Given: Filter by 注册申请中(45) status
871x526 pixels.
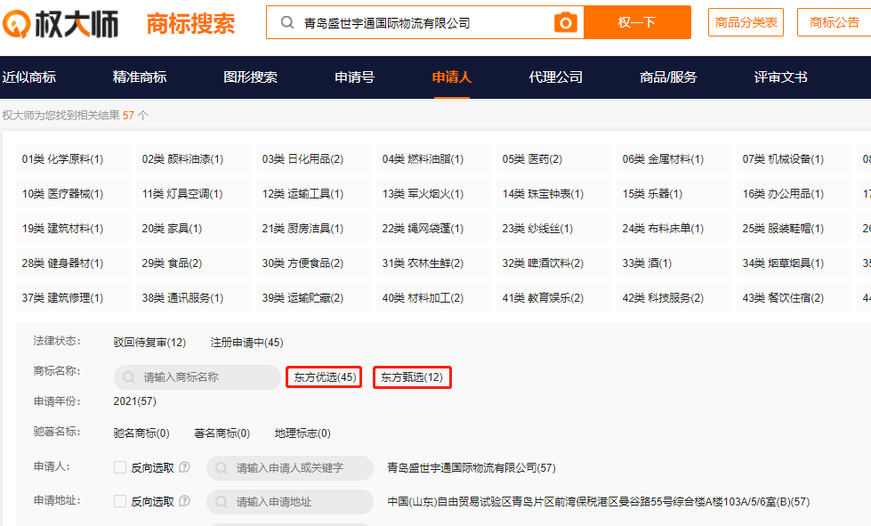Looking at the screenshot, I should pos(246,342).
